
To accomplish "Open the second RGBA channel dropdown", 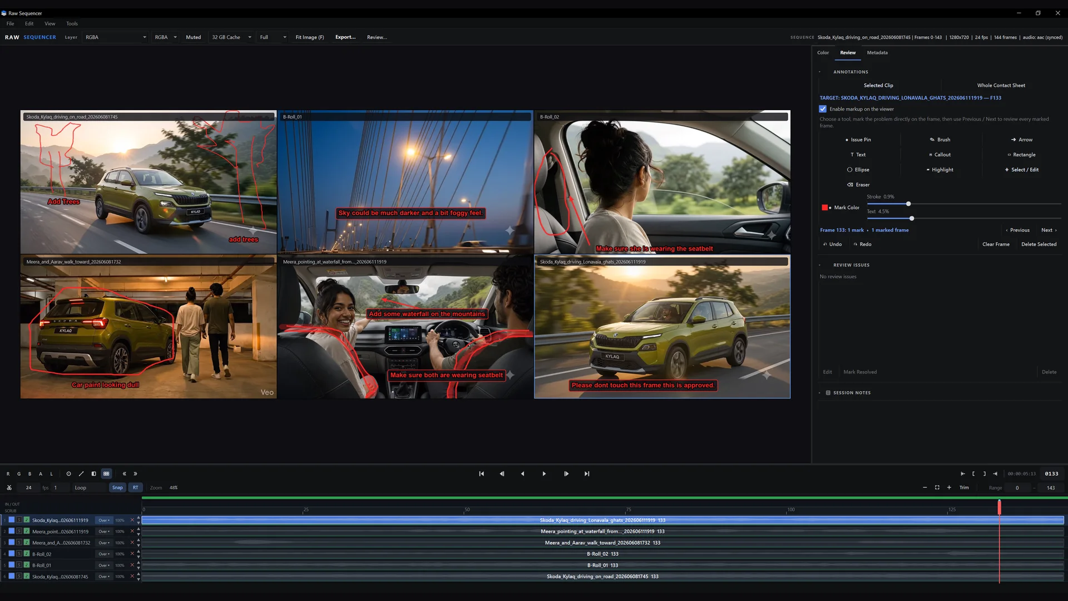I will point(165,37).
